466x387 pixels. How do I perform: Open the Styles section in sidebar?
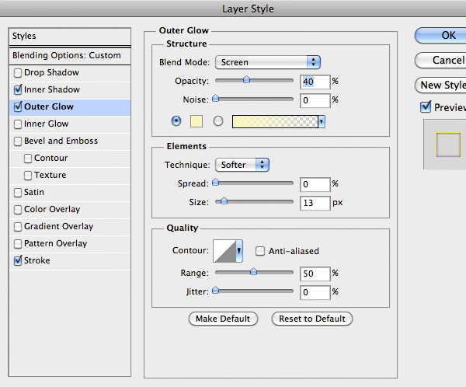click(x=66, y=37)
